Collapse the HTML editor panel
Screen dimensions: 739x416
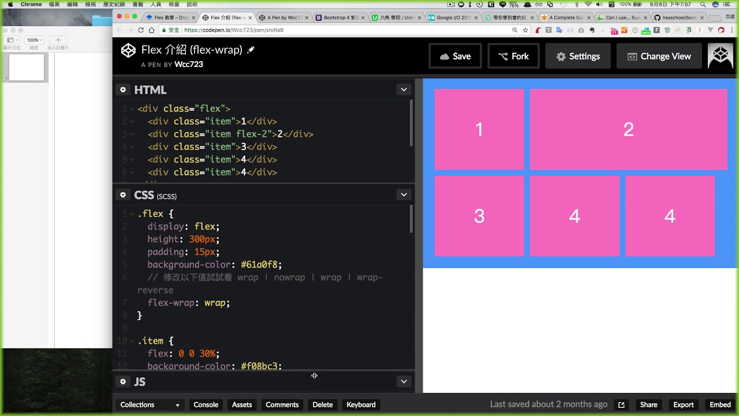point(404,90)
